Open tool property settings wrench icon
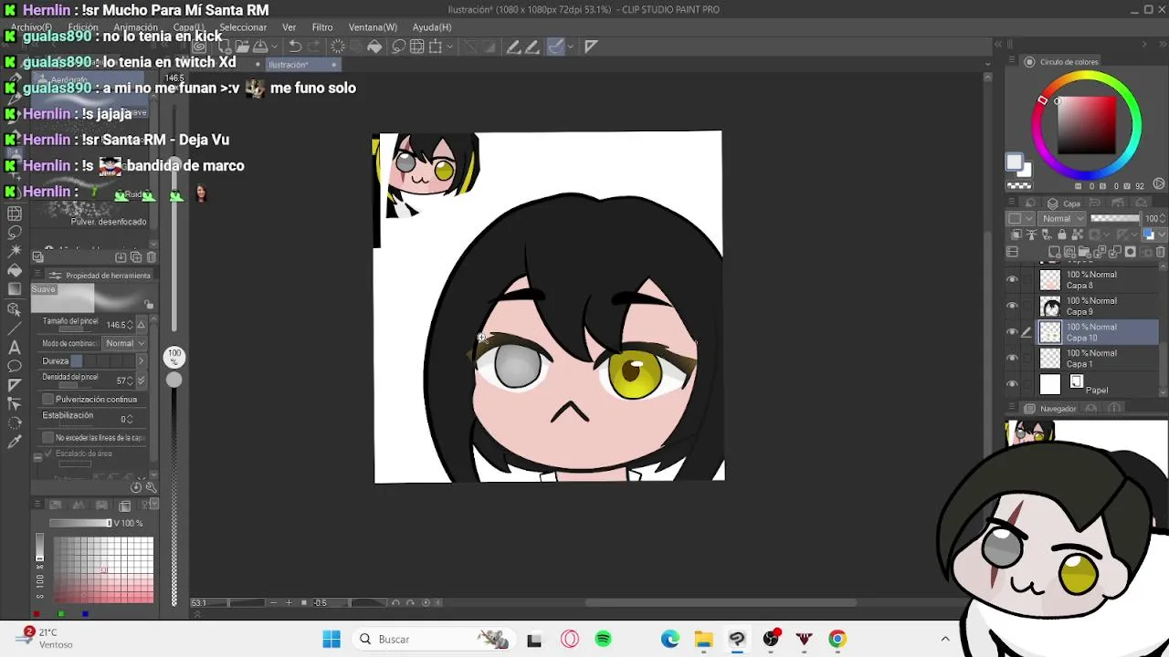The height and width of the screenshot is (657, 1169). [152, 487]
